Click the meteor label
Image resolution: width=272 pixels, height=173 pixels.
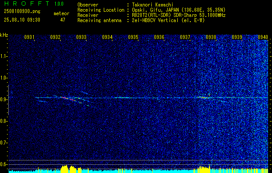click(61, 13)
